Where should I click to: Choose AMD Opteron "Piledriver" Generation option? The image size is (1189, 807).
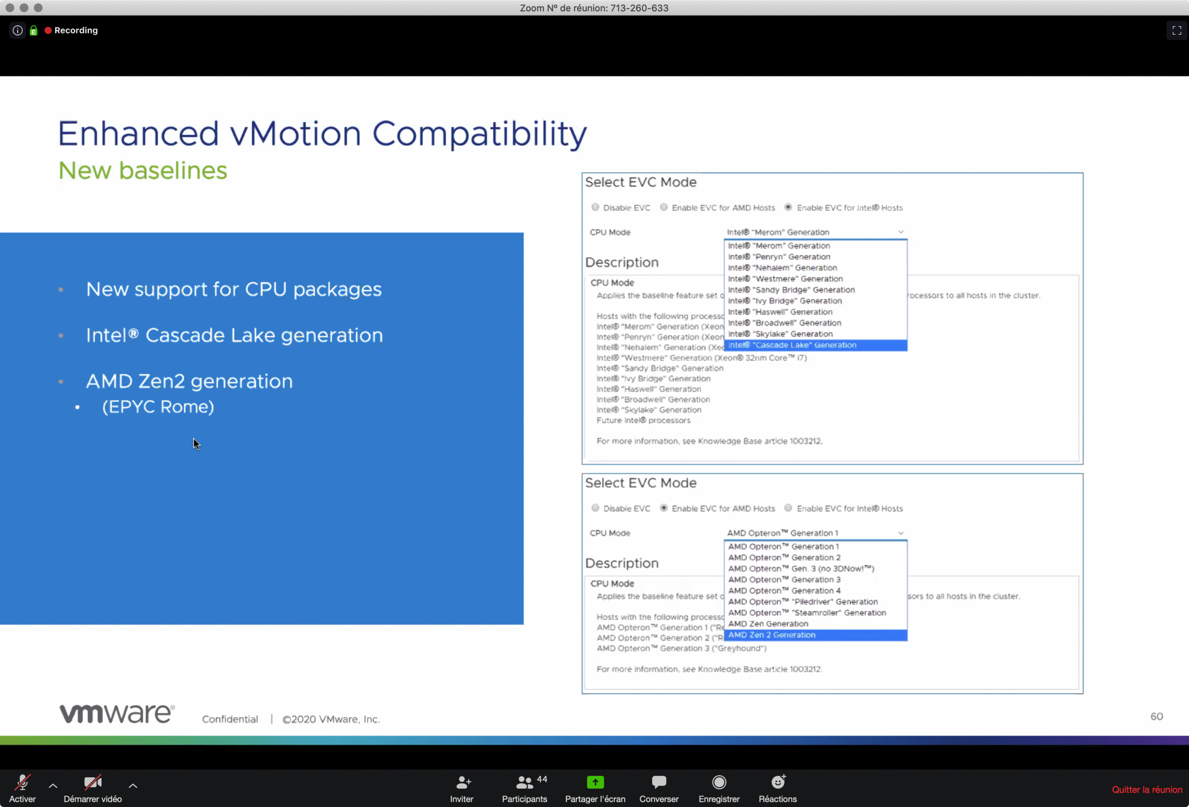[816, 601]
